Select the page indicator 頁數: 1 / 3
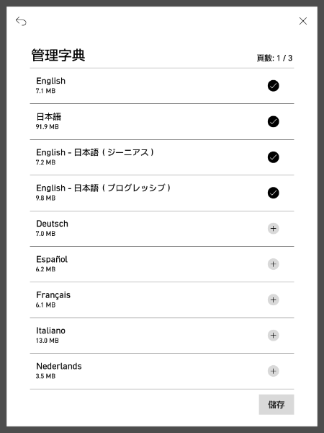Screen dimensions: 324x433 (x=274, y=58)
